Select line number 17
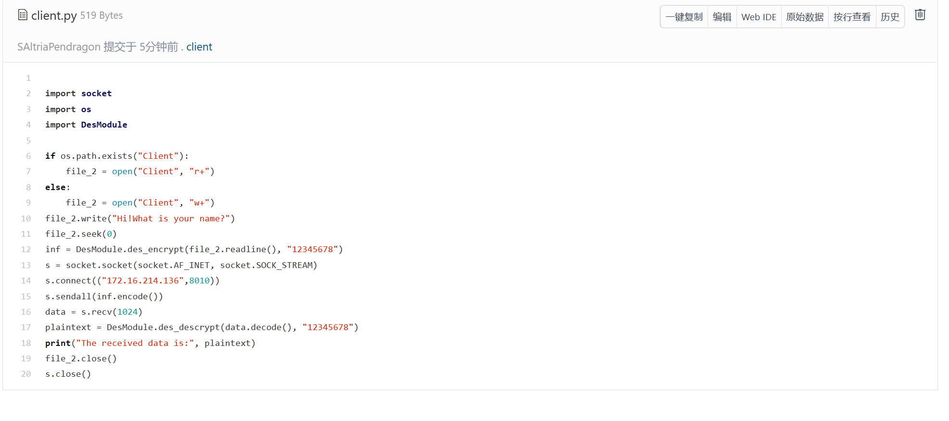The width and height of the screenshot is (949, 421). [x=26, y=327]
